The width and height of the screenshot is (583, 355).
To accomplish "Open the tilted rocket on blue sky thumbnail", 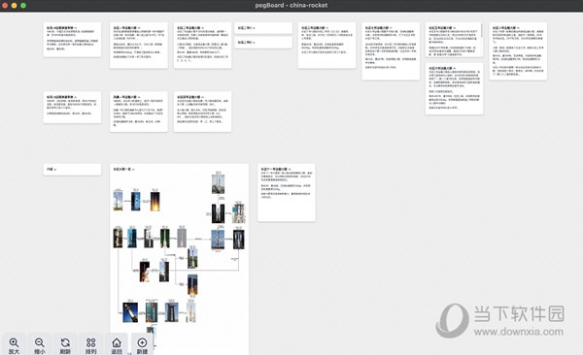I will pos(130,312).
